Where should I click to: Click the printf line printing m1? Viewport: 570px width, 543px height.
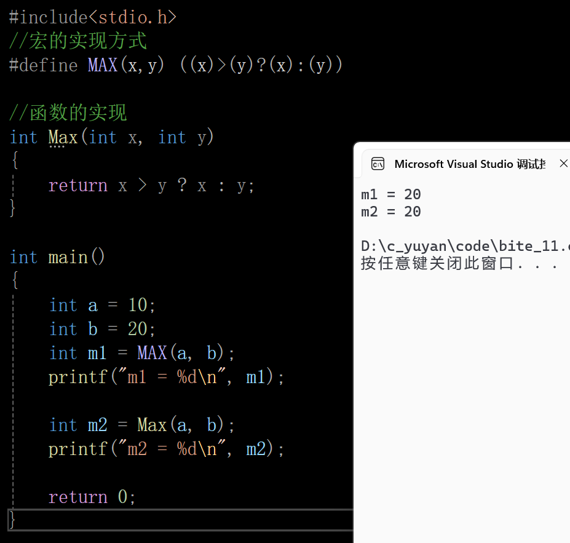(x=166, y=377)
